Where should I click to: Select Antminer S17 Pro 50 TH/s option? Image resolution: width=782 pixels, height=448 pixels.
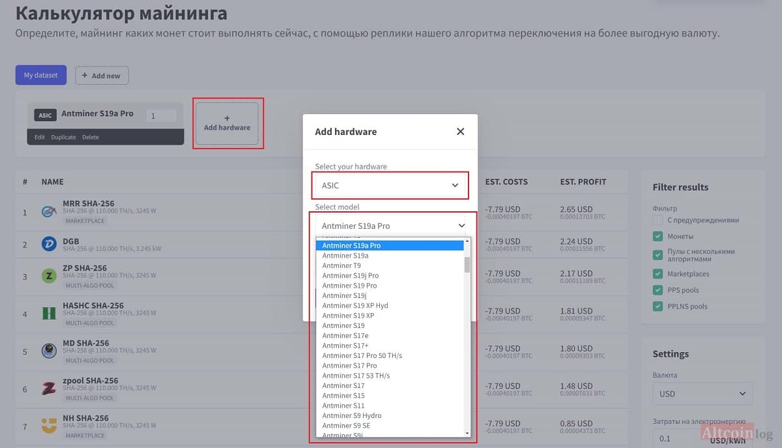coord(389,355)
